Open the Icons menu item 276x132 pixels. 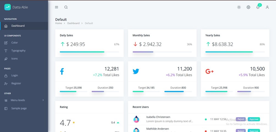[x=24, y=59]
